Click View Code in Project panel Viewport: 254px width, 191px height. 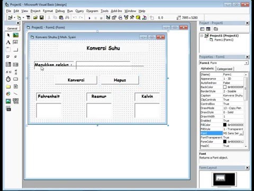pos(202,29)
